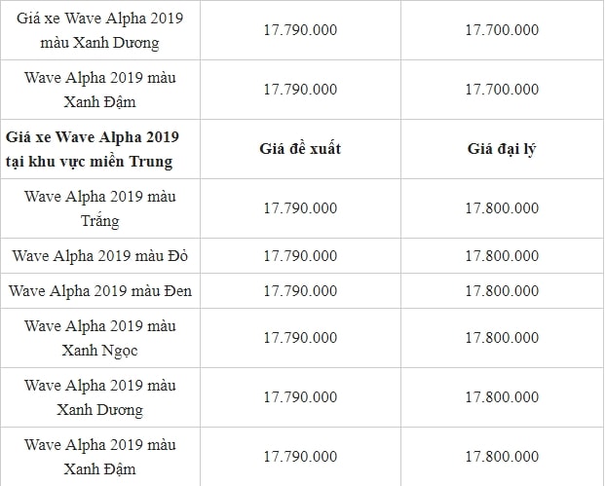This screenshot has width=606, height=486.
Task: Select bottom 'Wave Alpha 2019 màu Xanh Đậm' cell
Action: point(100,457)
